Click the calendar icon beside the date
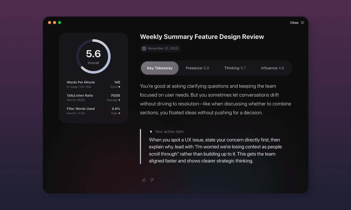 144,49
